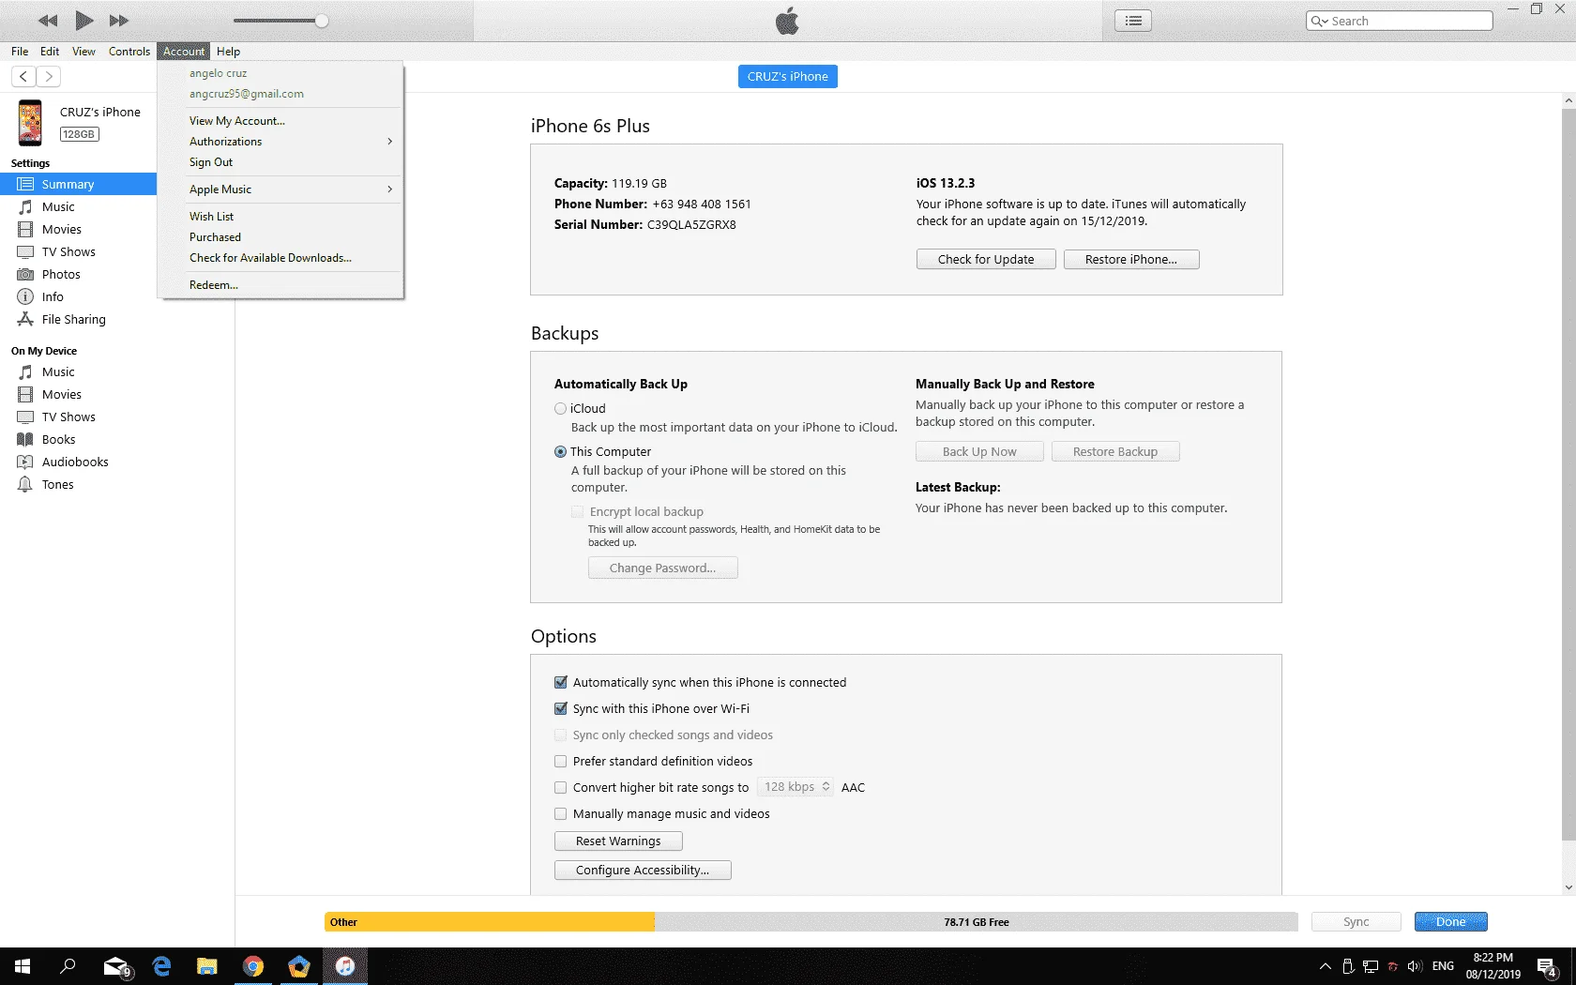
Task: Enable Prefer standard definition videos
Action: click(x=561, y=762)
